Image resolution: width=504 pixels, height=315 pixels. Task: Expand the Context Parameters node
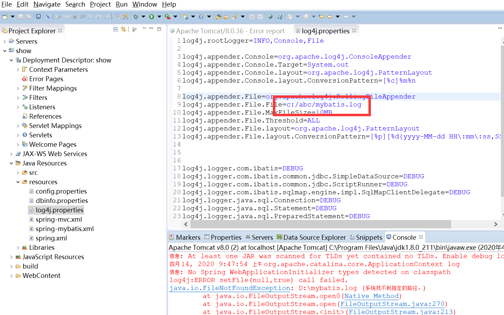[x=18, y=69]
